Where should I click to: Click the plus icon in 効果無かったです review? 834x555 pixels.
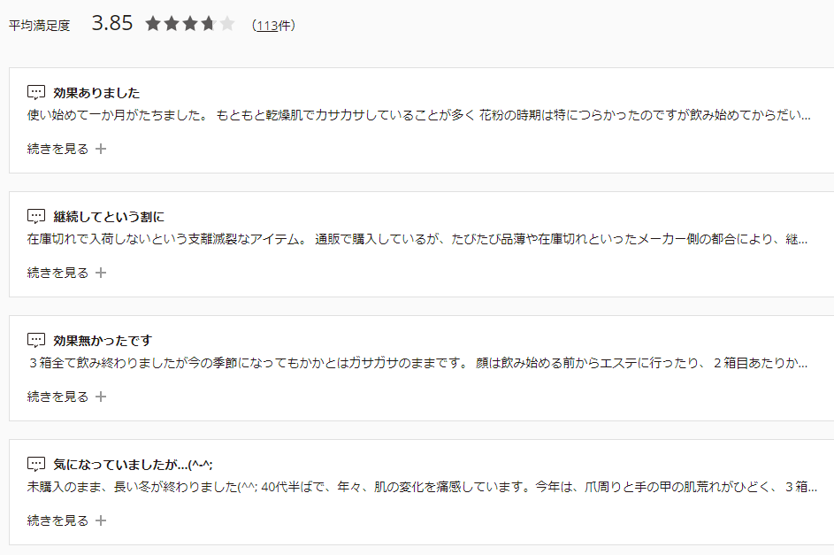pyautogui.click(x=101, y=397)
